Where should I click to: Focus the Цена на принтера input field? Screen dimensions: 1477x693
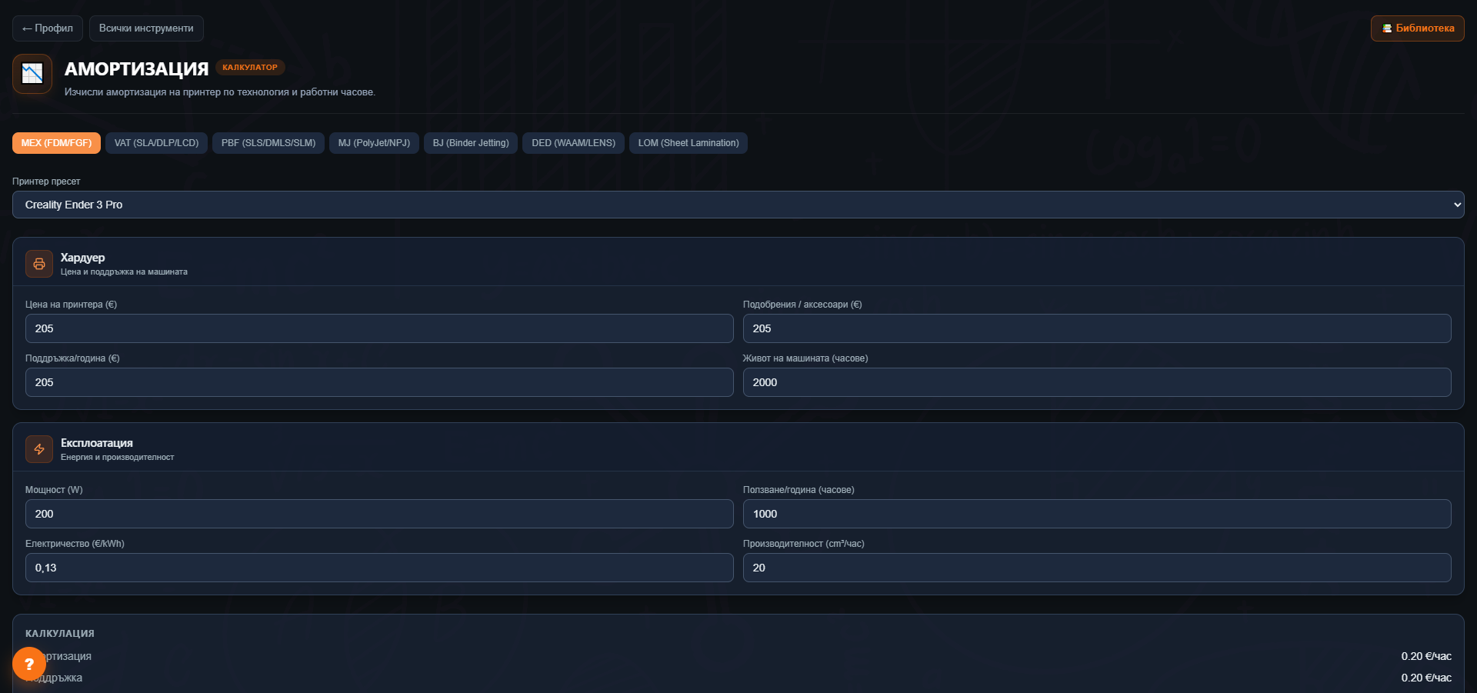379,328
